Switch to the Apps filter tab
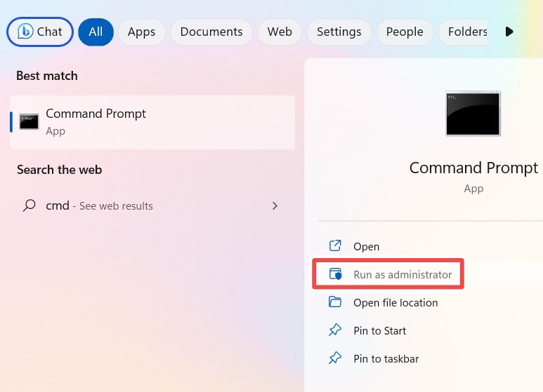The height and width of the screenshot is (392, 543). [x=142, y=32]
